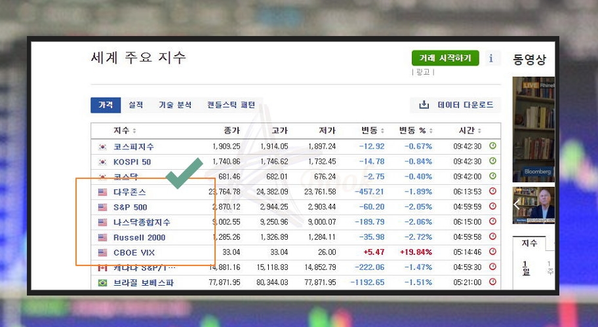The image size is (598, 327).
Task: Click the green clock icon in the KOSPI 50 row
Action: pyautogui.click(x=492, y=161)
